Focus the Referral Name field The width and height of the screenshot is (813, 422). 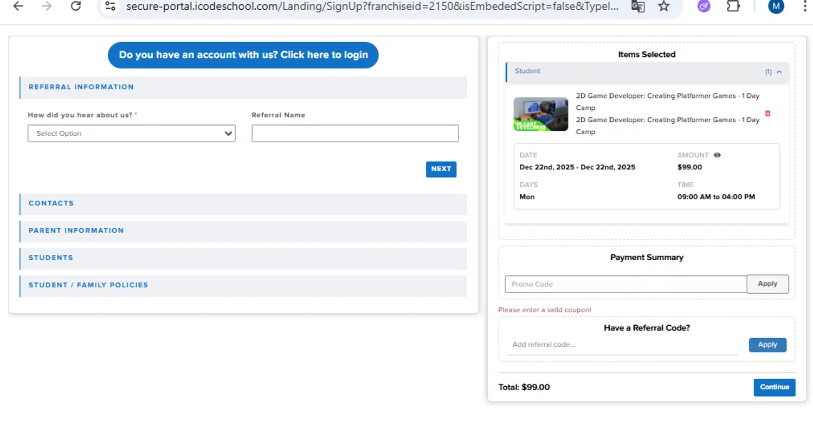355,134
